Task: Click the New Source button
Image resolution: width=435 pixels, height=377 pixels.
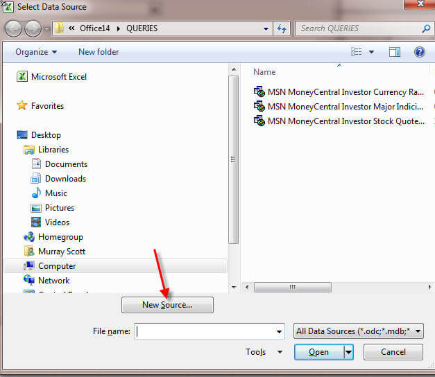Action: pos(167,305)
